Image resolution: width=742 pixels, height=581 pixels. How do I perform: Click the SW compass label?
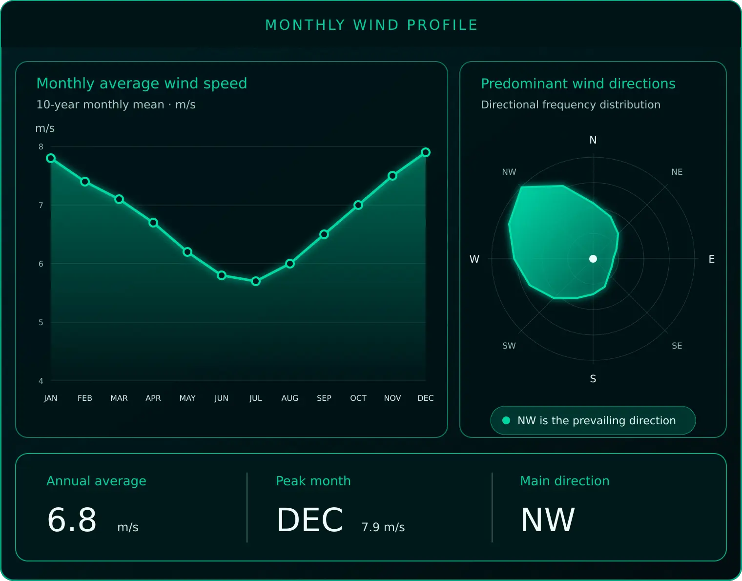pos(509,346)
